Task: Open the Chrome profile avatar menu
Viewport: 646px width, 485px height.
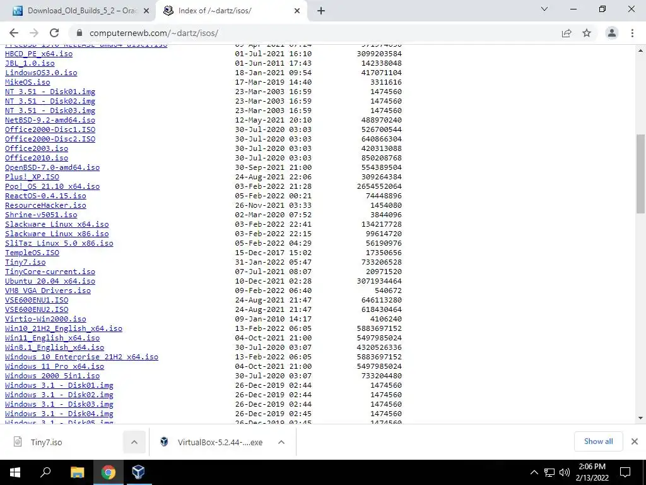Action: point(612,33)
